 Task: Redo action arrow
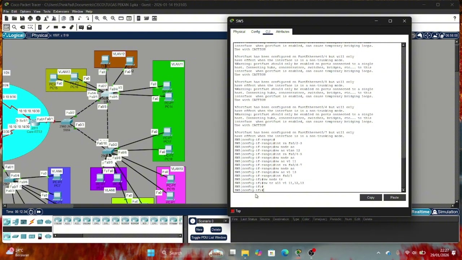click(87, 18)
